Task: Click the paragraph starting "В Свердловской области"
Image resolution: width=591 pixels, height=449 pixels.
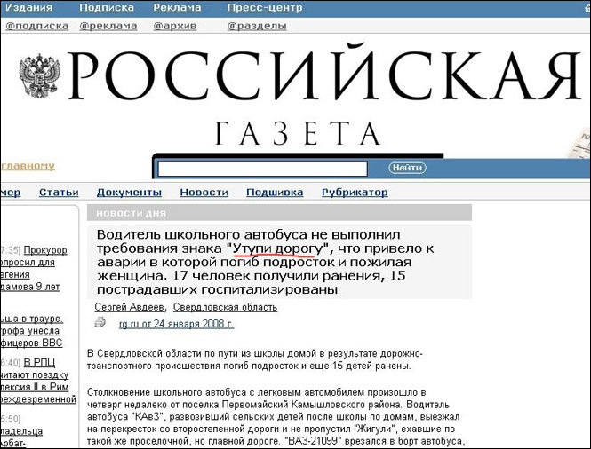Action: tap(255, 359)
